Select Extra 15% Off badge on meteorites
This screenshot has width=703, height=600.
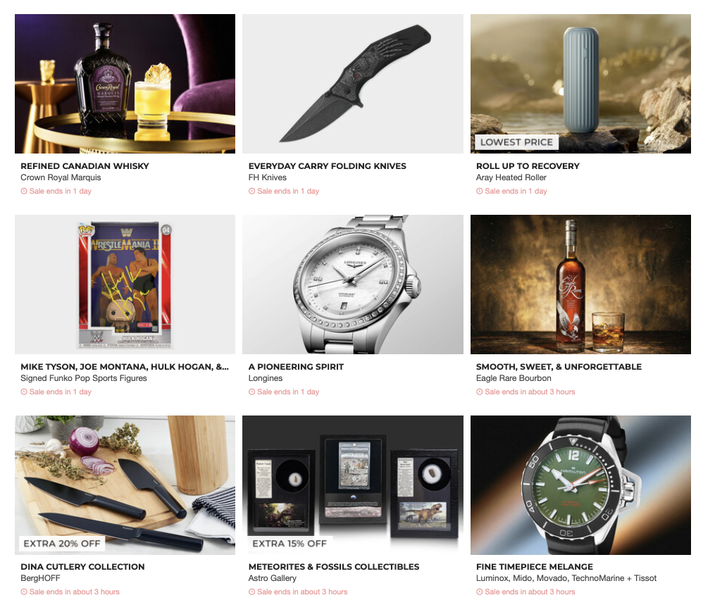(x=290, y=544)
